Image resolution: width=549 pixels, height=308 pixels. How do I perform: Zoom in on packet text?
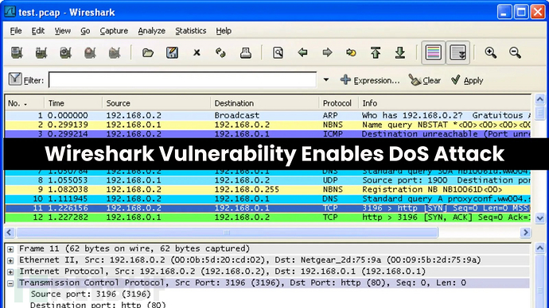point(491,52)
